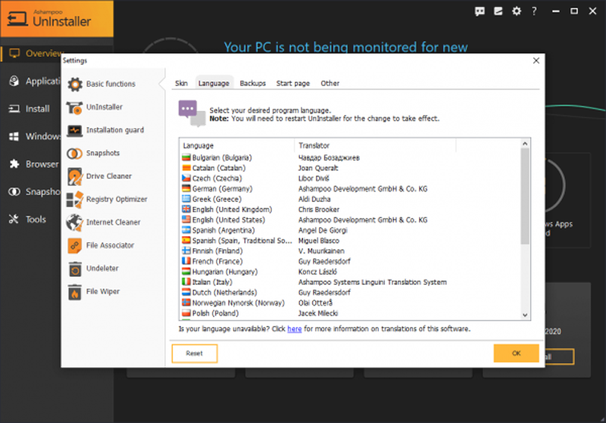606x423 pixels.
Task: Click translator name Miguel Blasco
Action: (319, 241)
